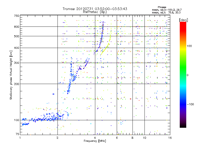
Task: Click the colorbar tick label '0'
Action: coord(187,75)
